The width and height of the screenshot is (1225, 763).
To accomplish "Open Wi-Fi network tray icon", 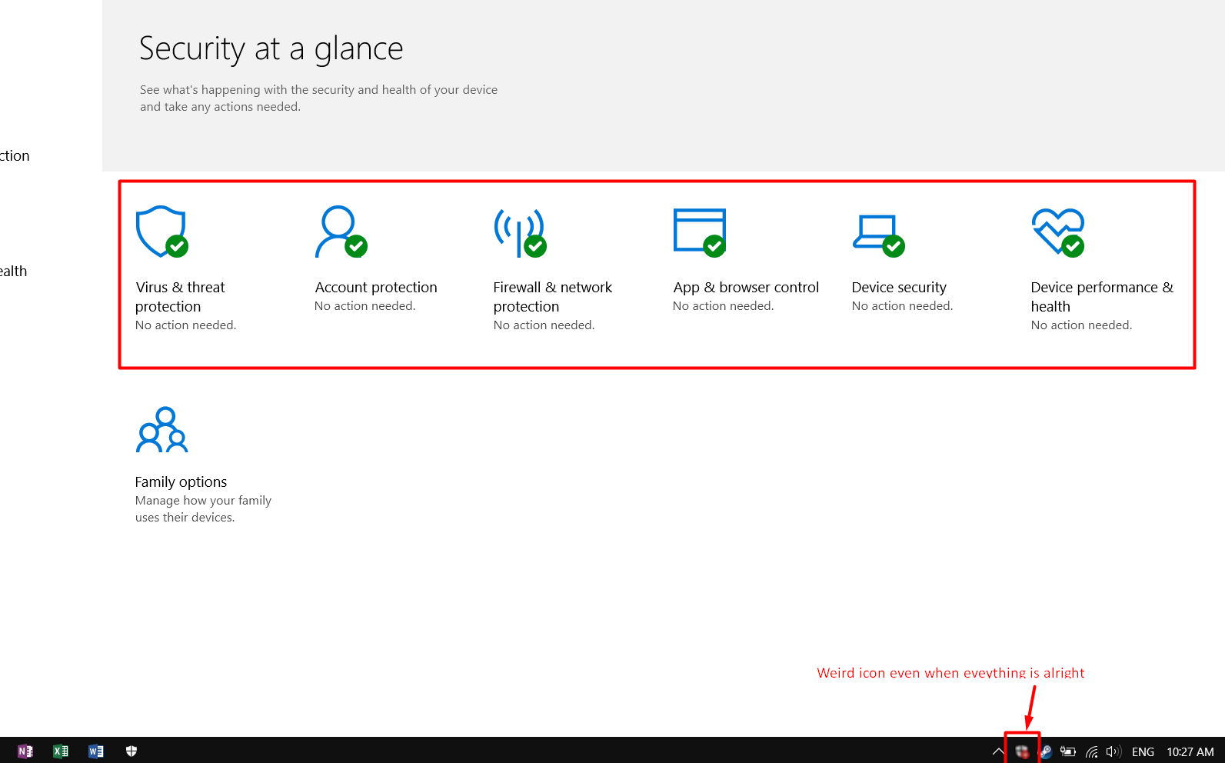I will click(1092, 751).
